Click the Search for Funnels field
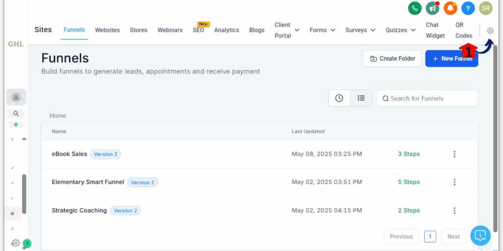 click(427, 98)
